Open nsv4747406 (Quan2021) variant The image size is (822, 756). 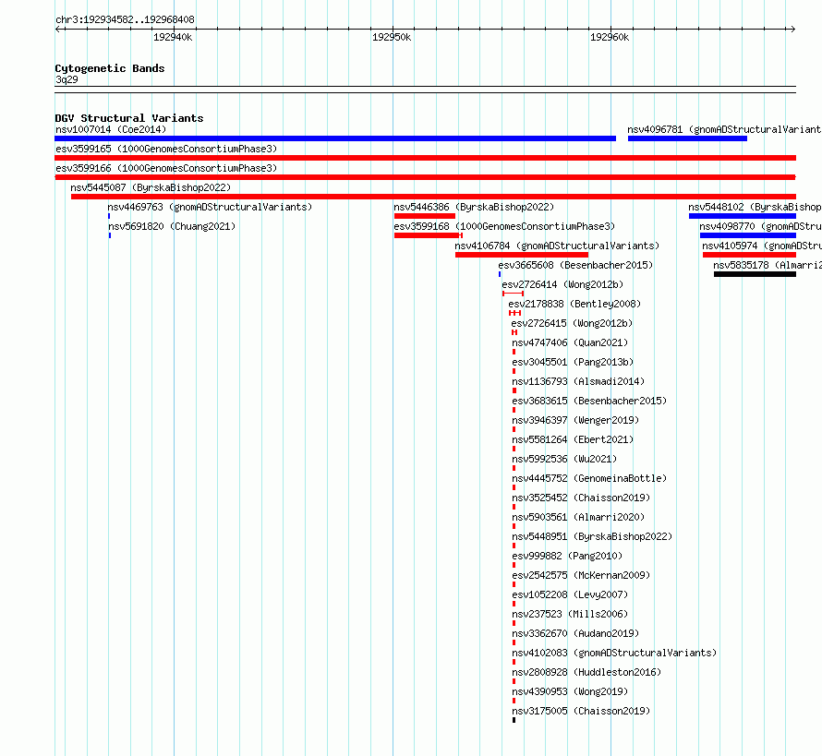pyautogui.click(x=570, y=342)
